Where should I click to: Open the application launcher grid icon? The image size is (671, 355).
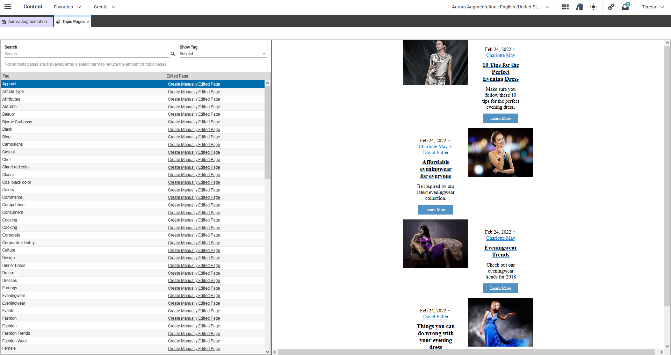(565, 7)
